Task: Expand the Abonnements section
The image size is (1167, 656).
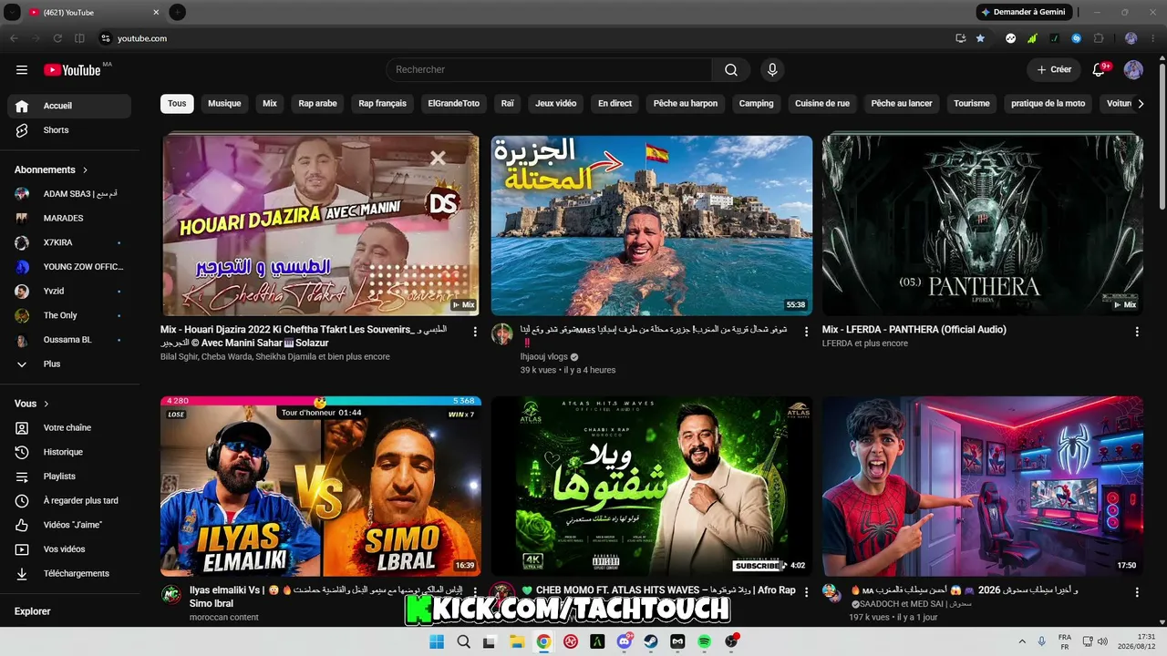Action: point(51,169)
